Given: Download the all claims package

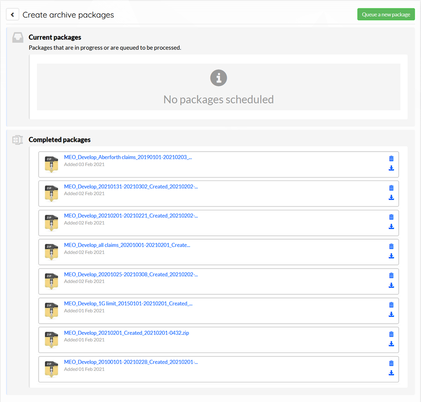Looking at the screenshot, I should tap(391, 256).
